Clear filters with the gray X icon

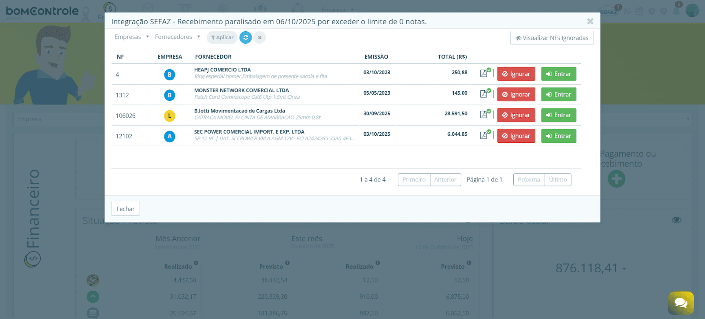tap(260, 37)
